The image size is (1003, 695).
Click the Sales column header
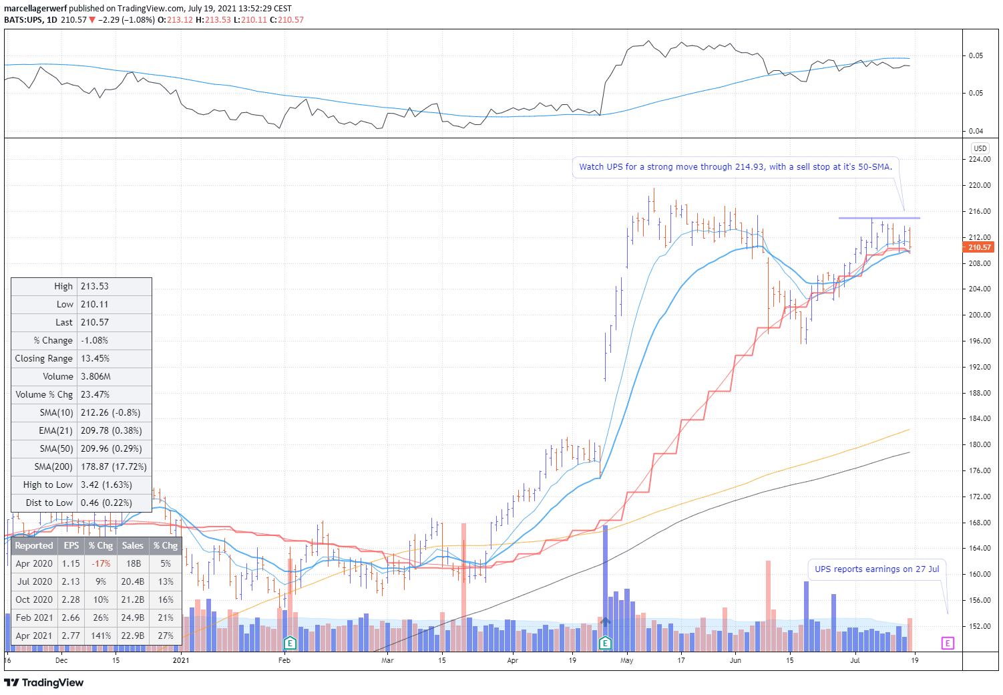point(133,545)
